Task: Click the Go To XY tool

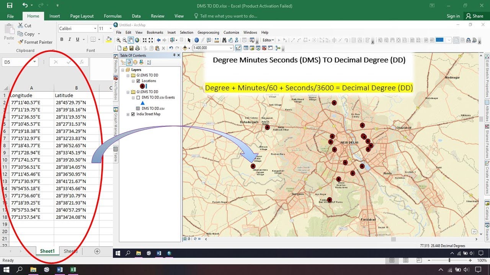Action: point(237,40)
